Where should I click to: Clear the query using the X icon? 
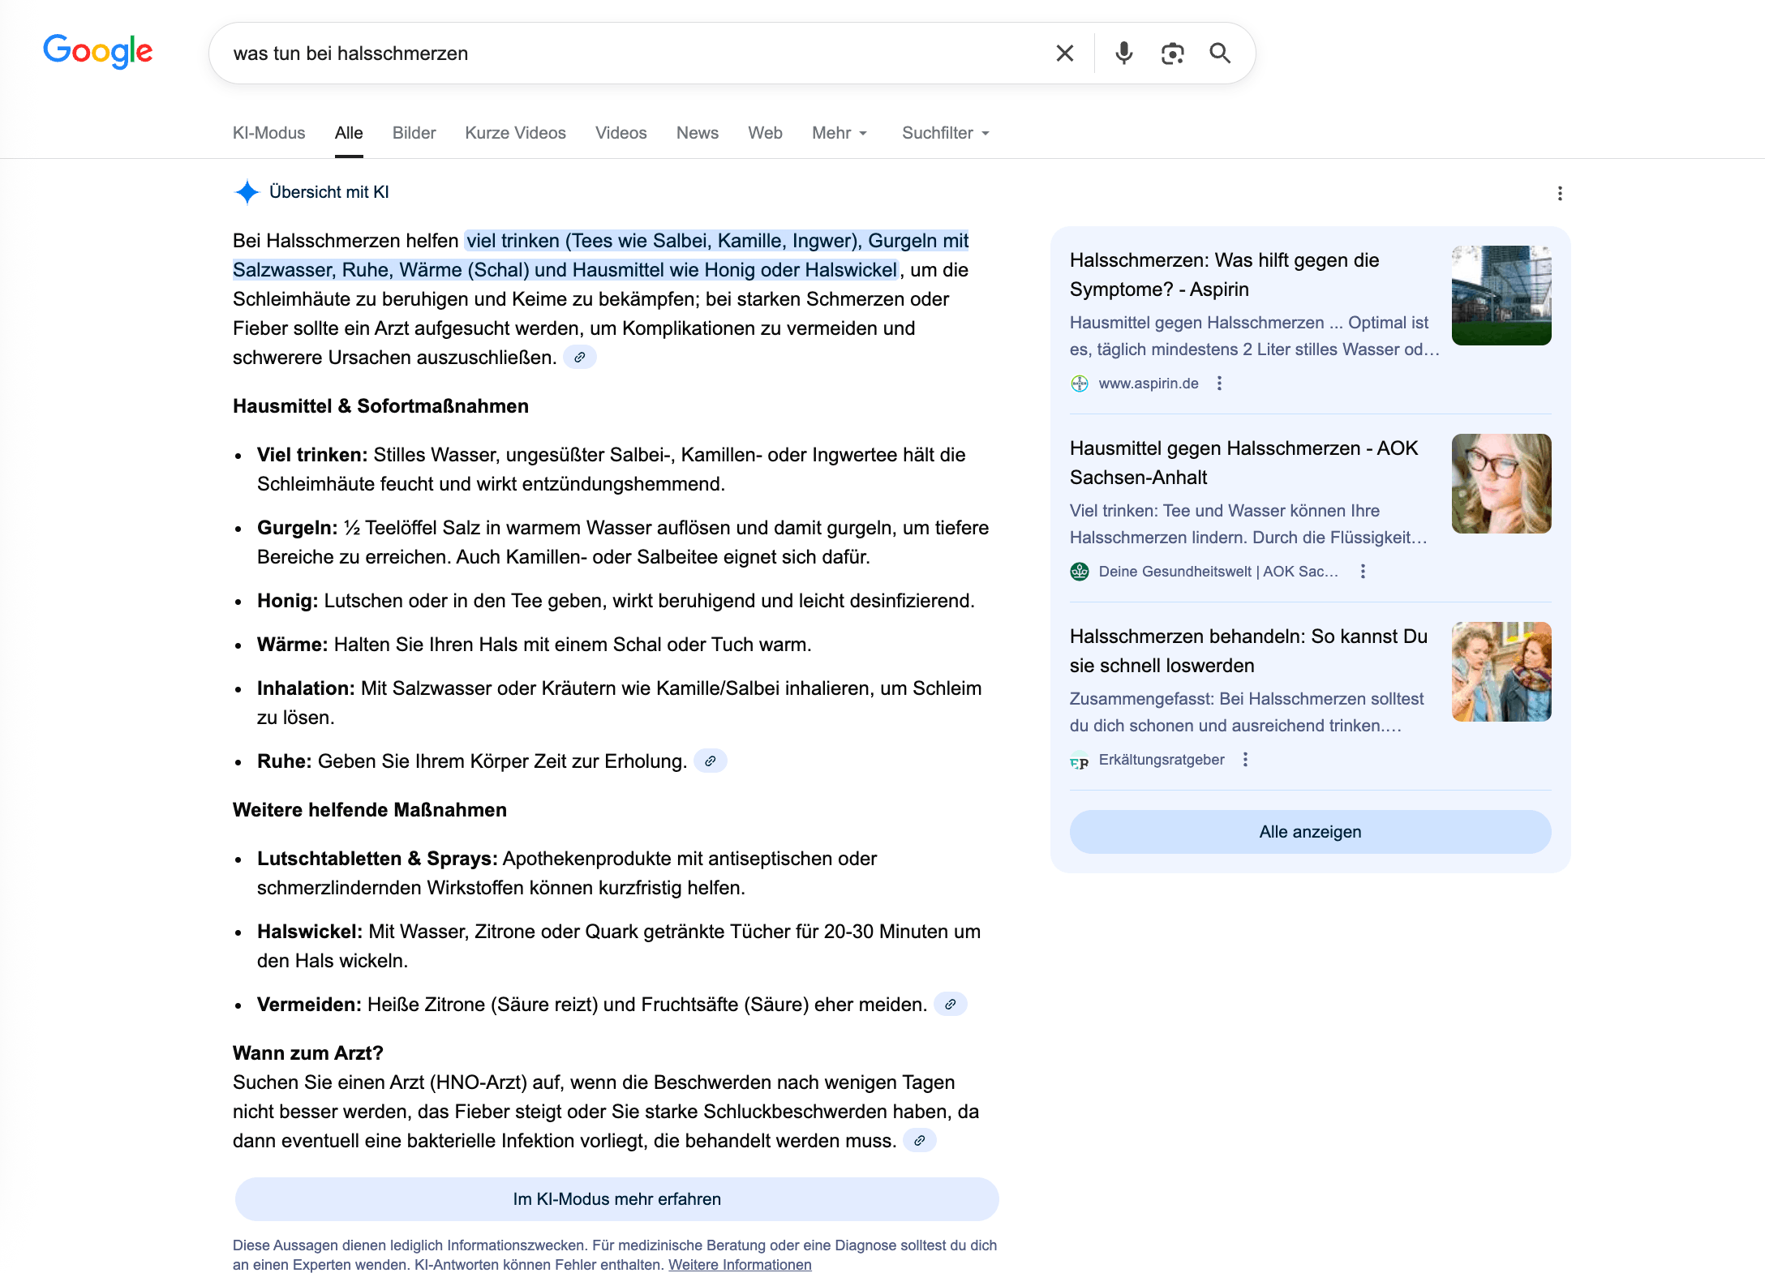pos(1064,53)
